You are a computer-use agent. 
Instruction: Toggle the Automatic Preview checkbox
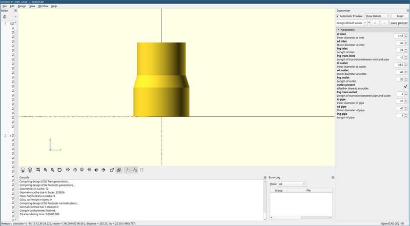pyautogui.click(x=338, y=16)
